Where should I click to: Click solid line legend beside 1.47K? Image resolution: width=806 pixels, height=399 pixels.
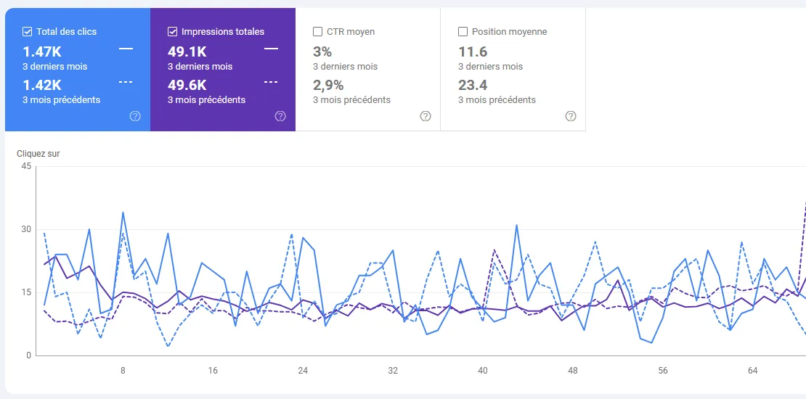(126, 49)
